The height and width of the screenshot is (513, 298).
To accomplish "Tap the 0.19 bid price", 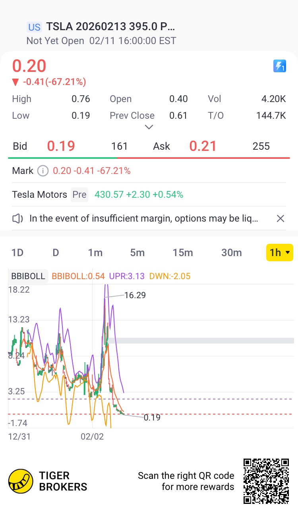I will [61, 146].
